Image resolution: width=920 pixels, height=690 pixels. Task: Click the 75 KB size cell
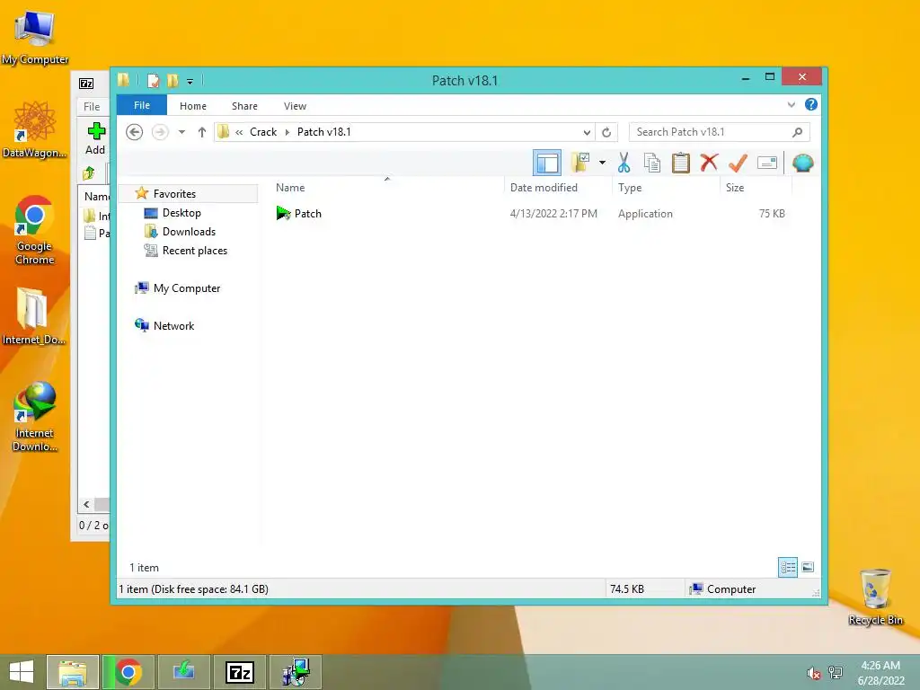(x=772, y=214)
